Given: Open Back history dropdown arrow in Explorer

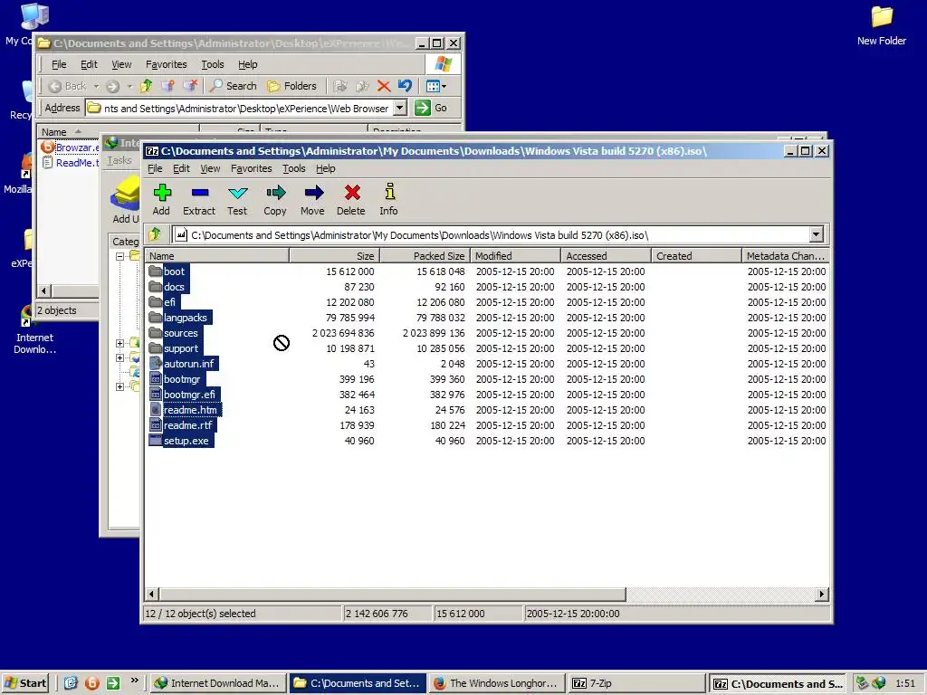Looking at the screenshot, I should click(x=96, y=86).
